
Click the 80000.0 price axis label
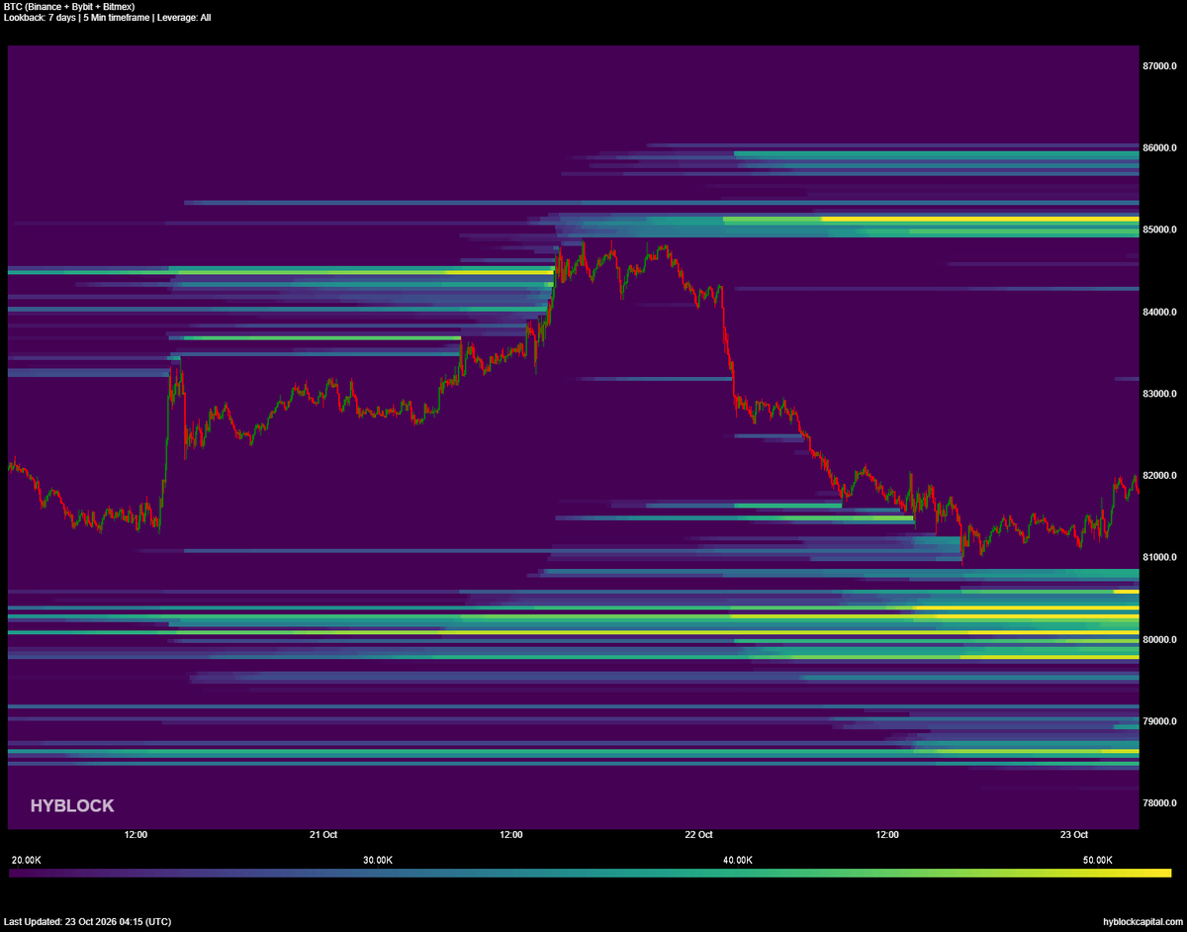pyautogui.click(x=1160, y=639)
